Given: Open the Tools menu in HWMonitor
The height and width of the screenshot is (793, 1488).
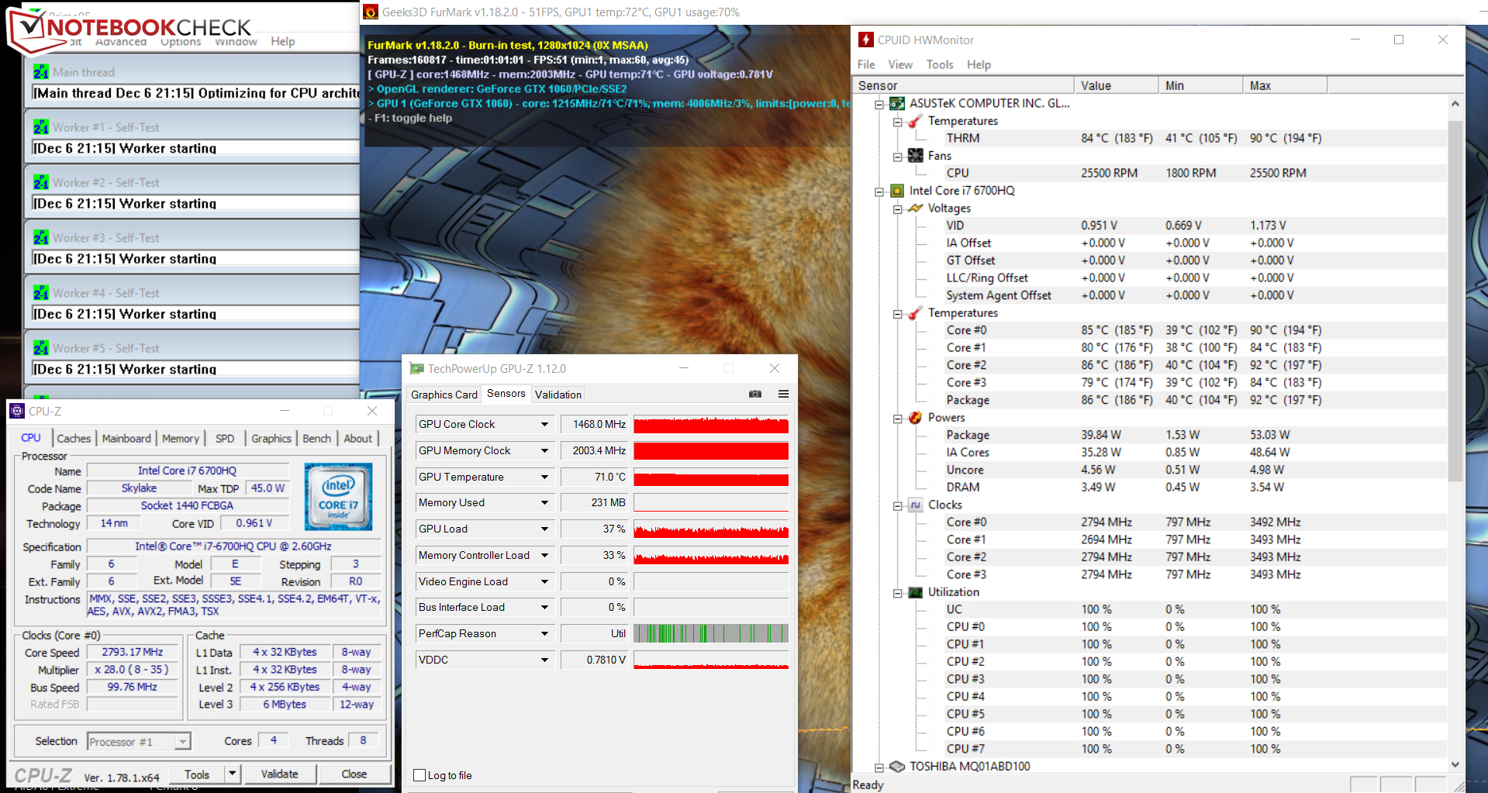Looking at the screenshot, I should tap(940, 64).
